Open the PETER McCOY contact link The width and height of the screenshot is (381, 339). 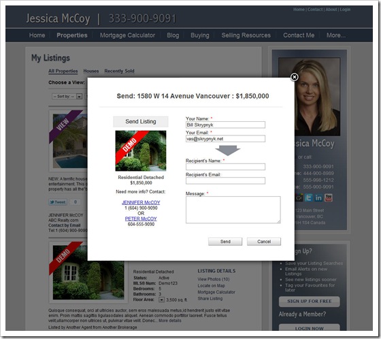141,219
